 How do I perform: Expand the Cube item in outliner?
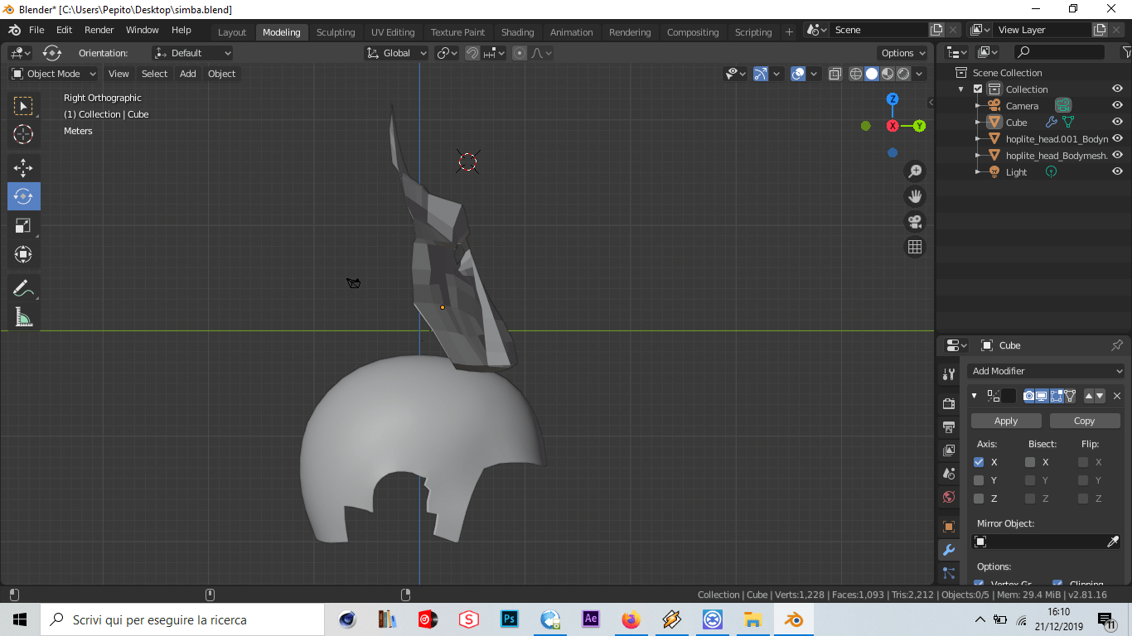[978, 123]
